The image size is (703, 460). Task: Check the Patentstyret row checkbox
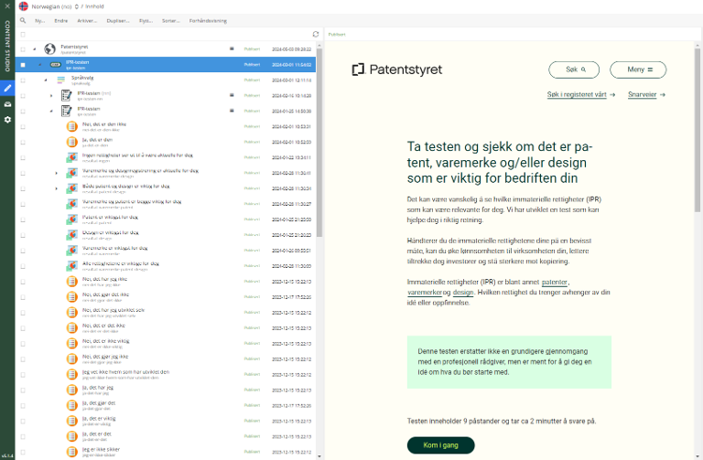tap(23, 49)
